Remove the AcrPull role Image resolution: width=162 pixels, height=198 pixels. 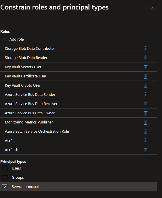[x=146, y=141]
